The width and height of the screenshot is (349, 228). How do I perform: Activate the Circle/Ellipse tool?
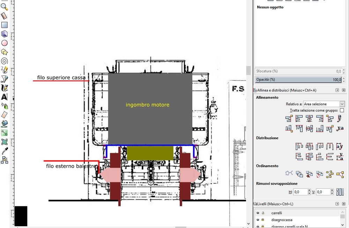point(4,43)
